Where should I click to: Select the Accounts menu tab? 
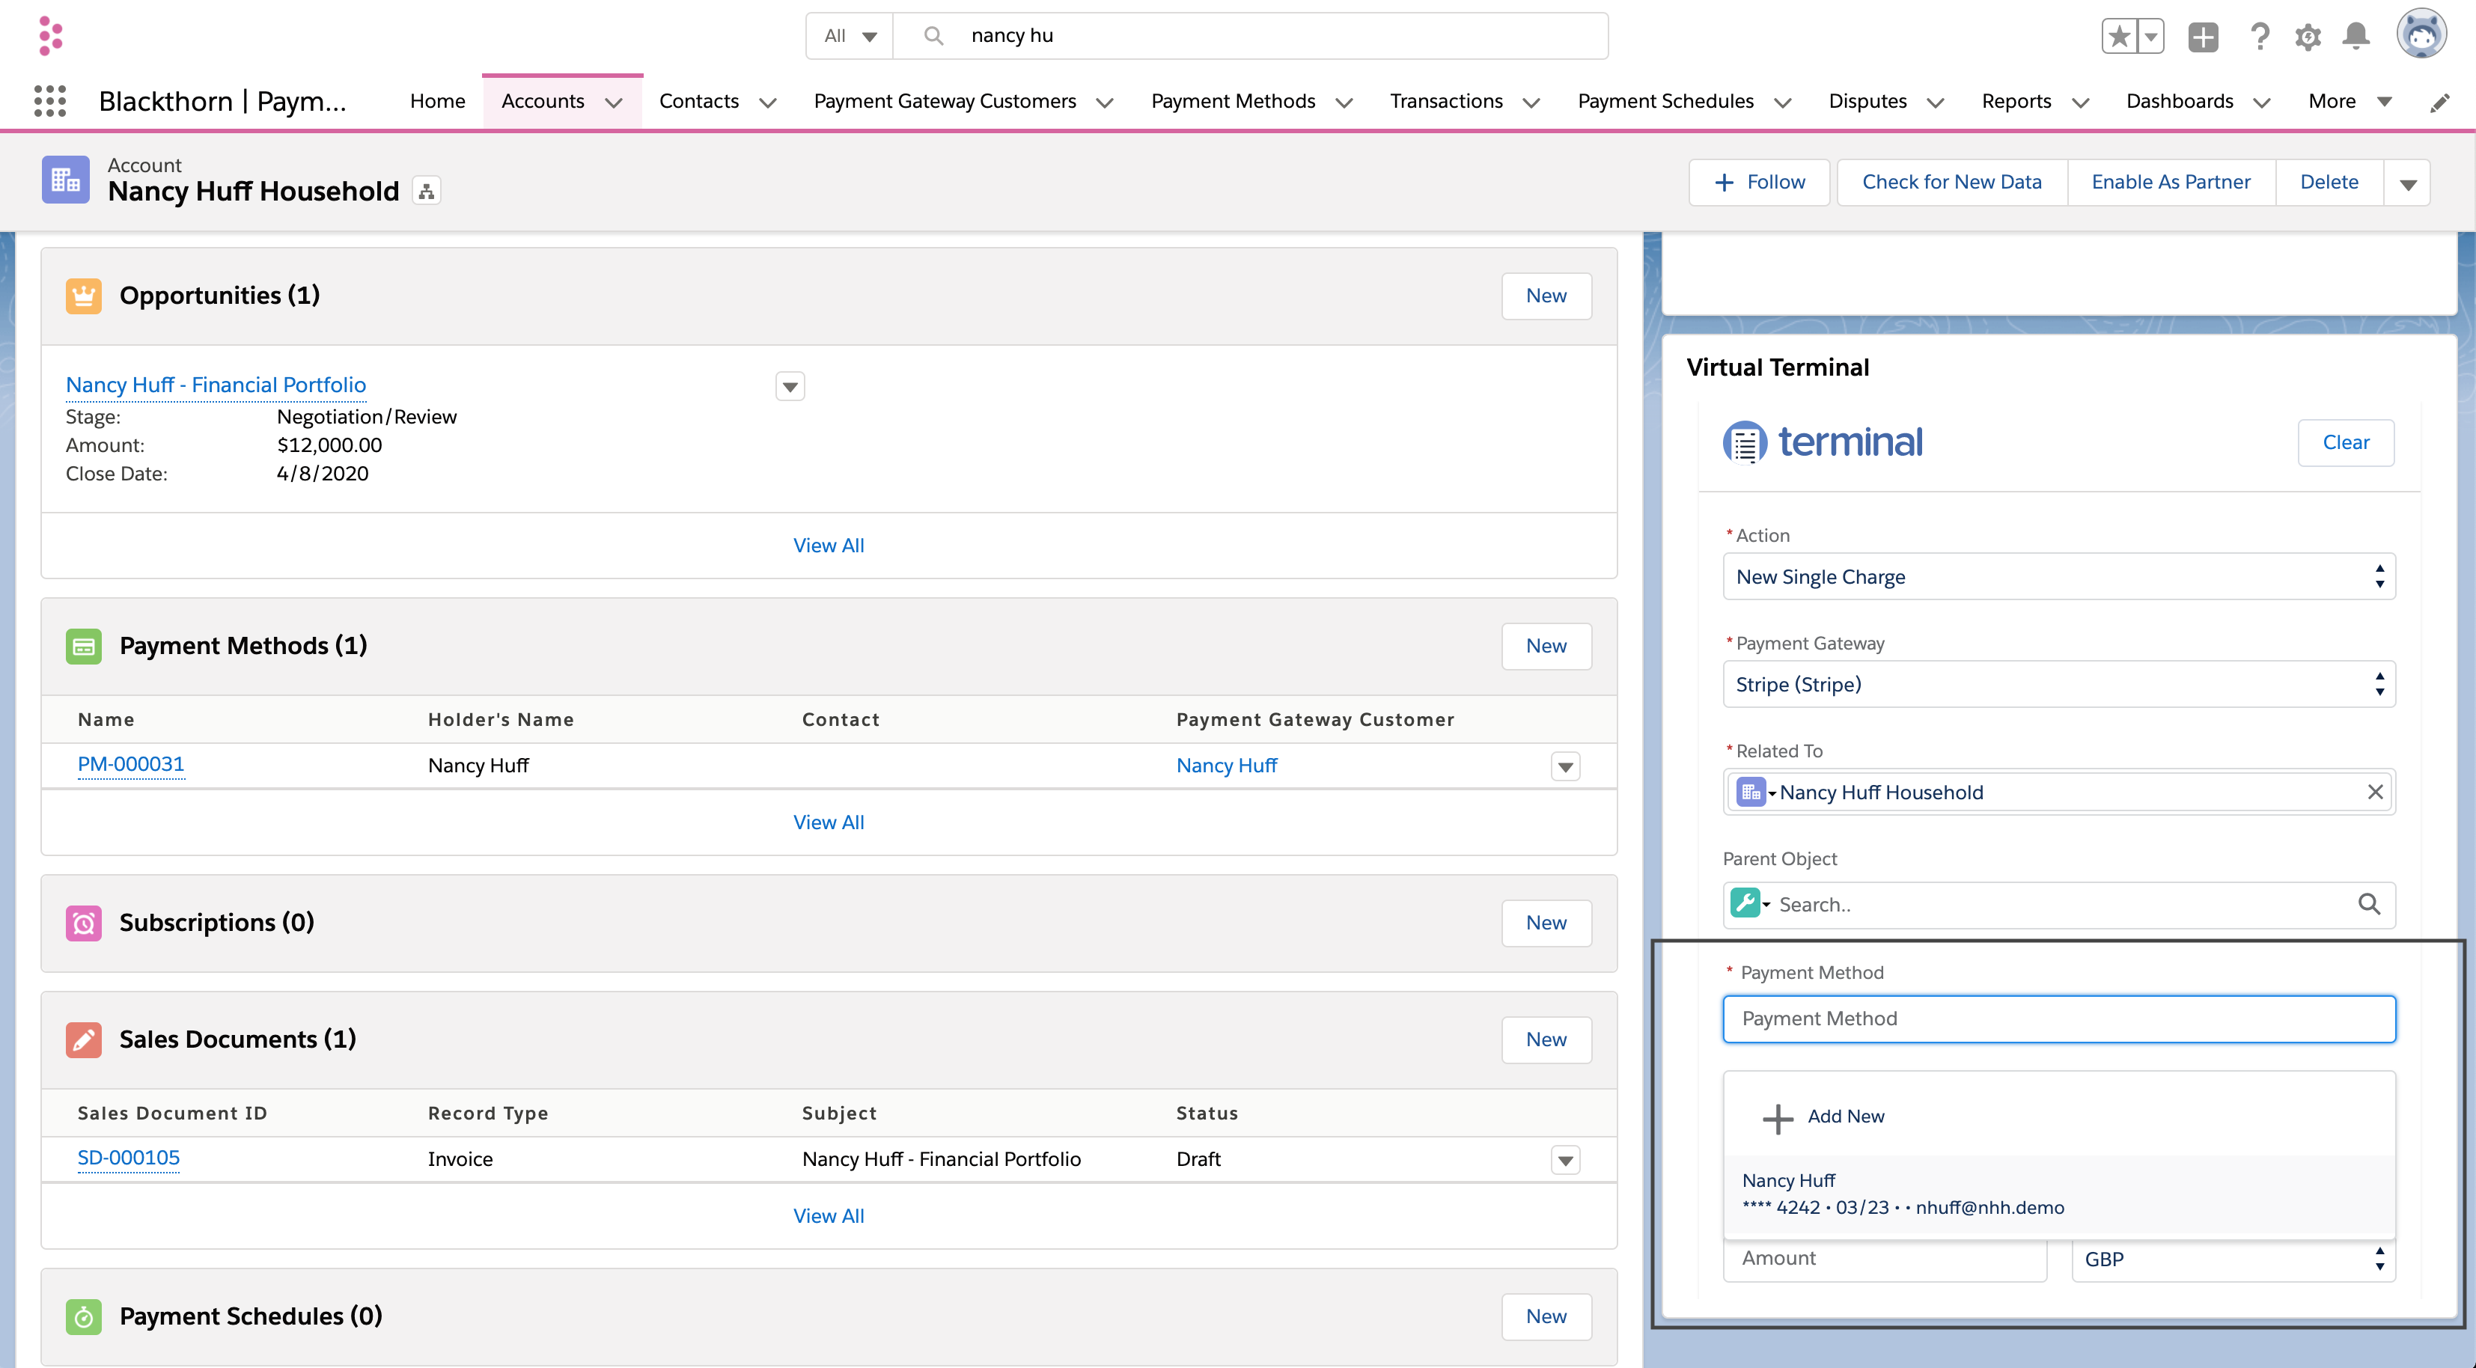543,101
